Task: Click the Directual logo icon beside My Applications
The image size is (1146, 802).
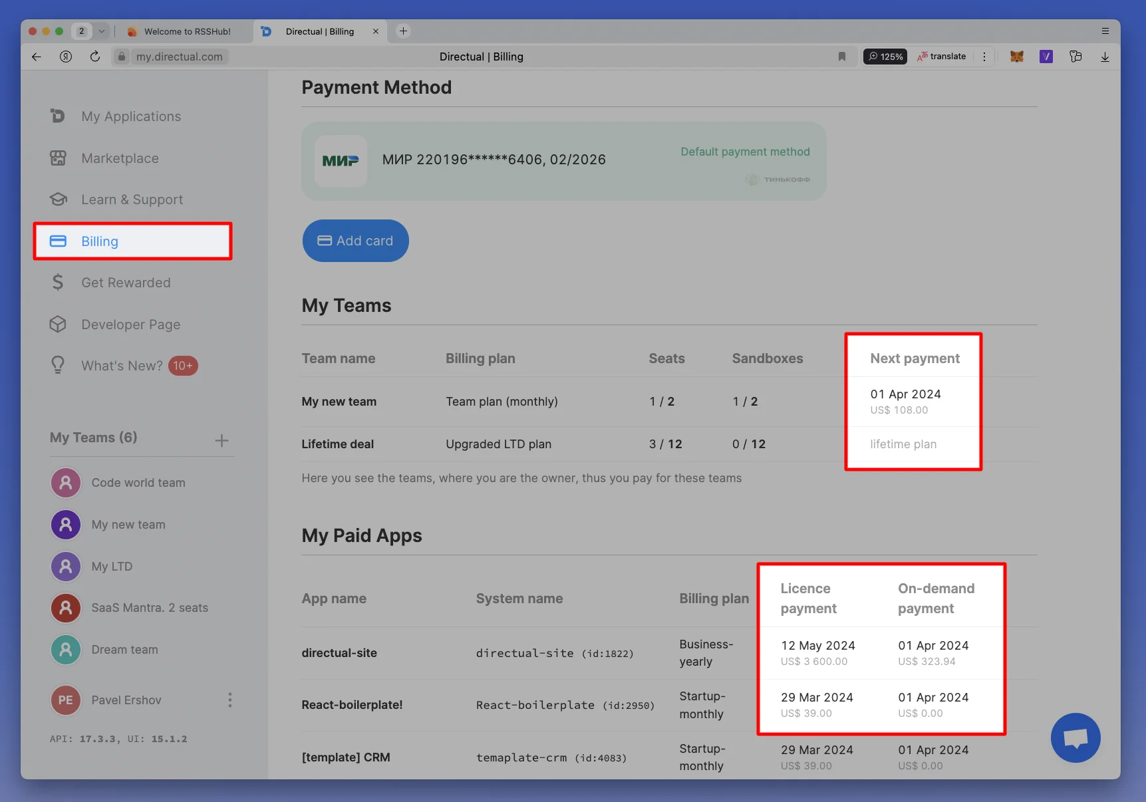Action: [58, 116]
